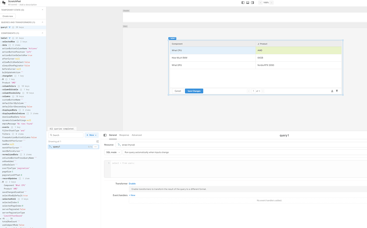Open query1 options via the ellipsis icon

pyautogui.click(x=95, y=146)
